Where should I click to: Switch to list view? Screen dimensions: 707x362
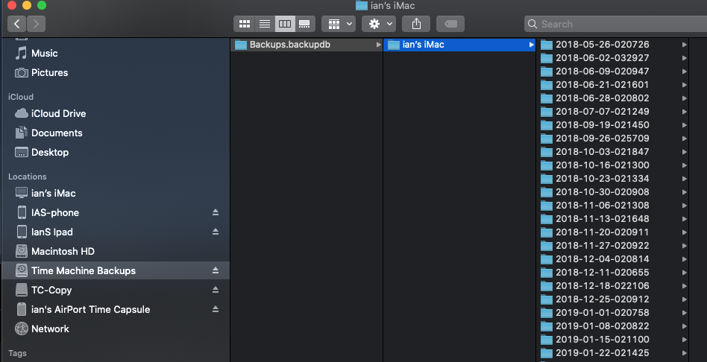pos(265,24)
